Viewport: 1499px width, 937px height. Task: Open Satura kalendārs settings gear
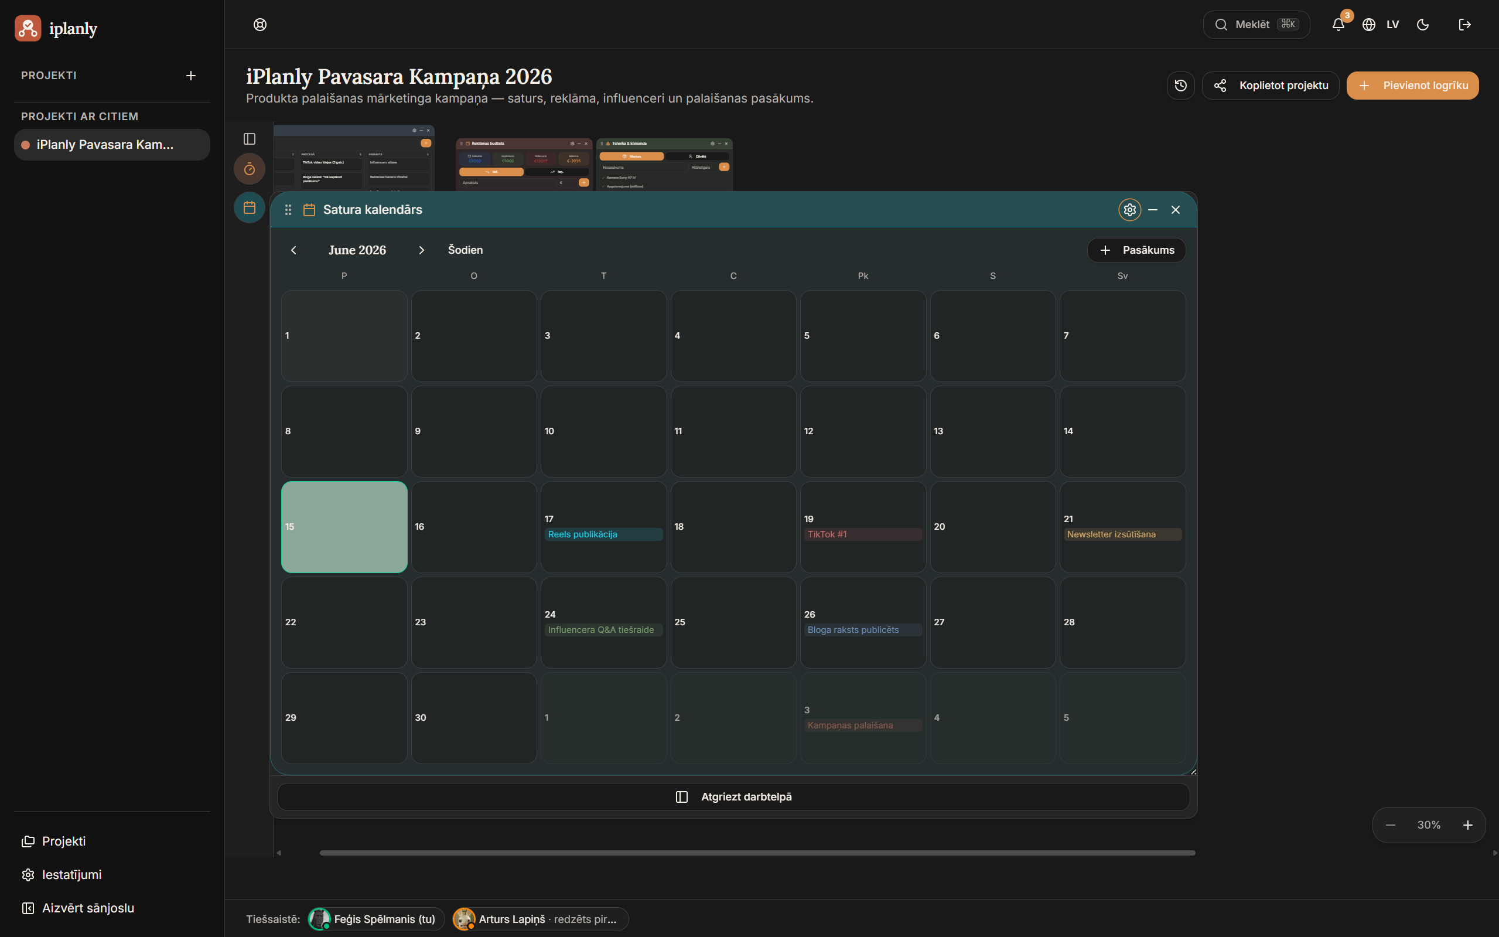(x=1130, y=209)
